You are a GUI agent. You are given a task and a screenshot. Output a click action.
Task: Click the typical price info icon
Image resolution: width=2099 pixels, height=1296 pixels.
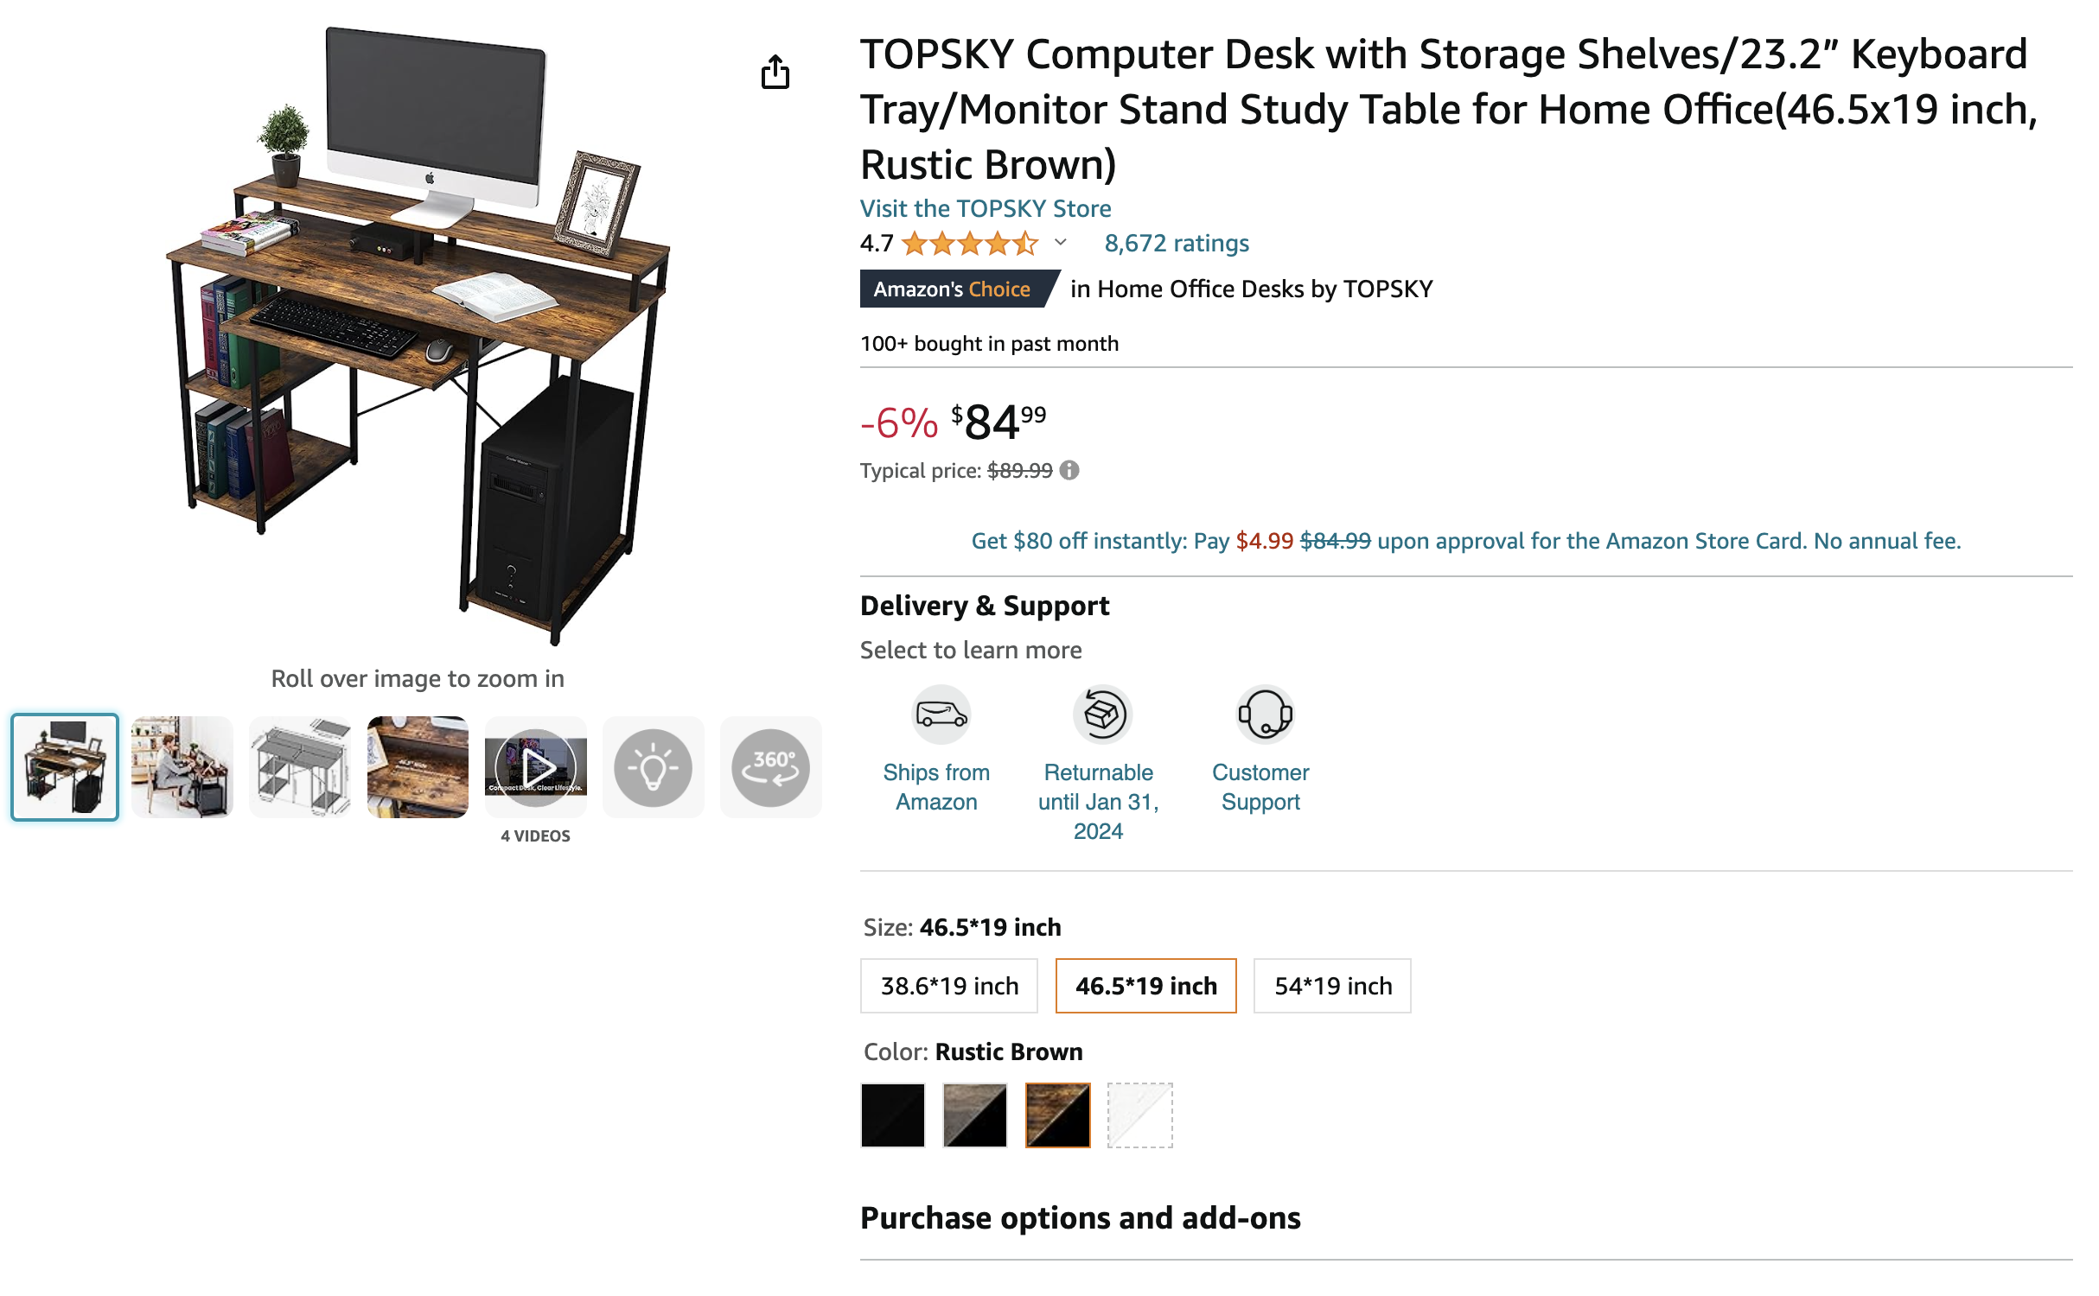pos(1069,470)
